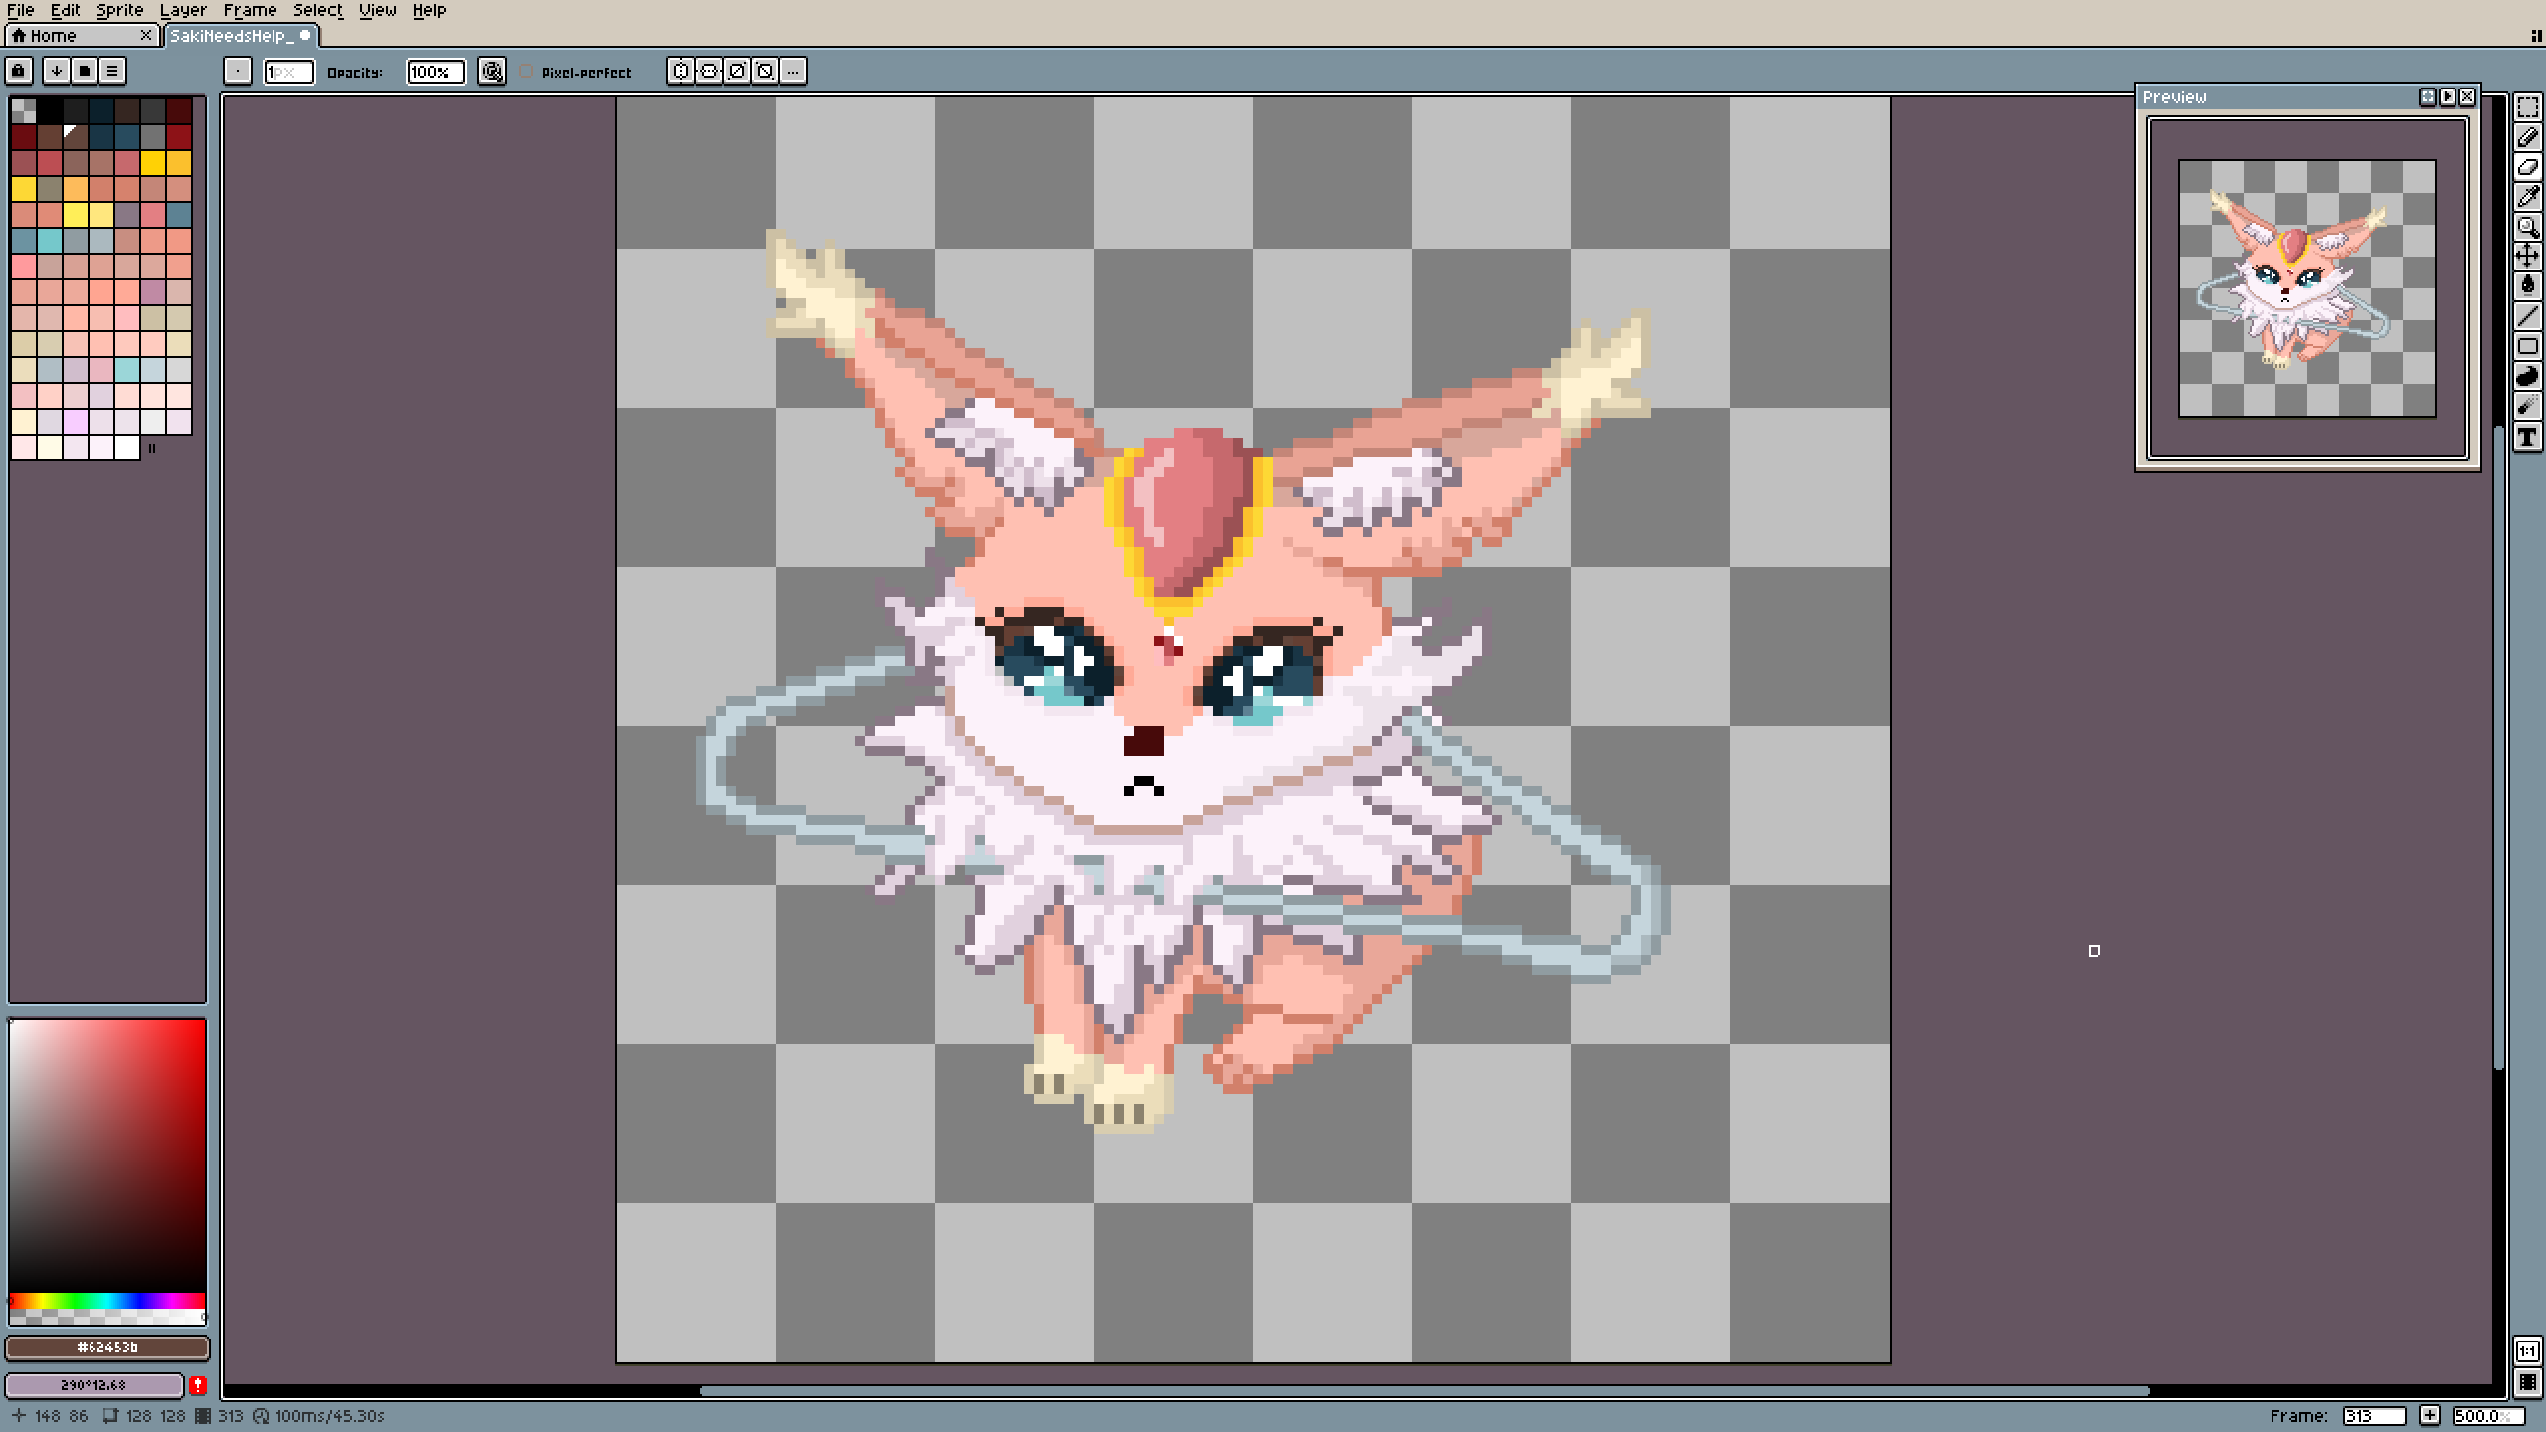The height and width of the screenshot is (1432, 2546).
Task: Open the Edit menu
Action: coord(65,10)
